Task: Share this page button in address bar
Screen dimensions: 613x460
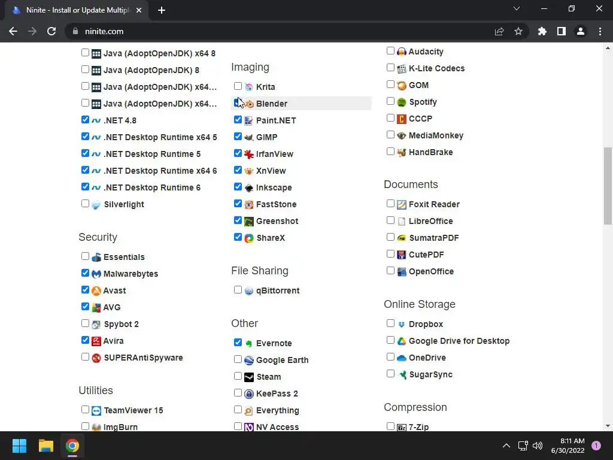Action: (x=499, y=31)
